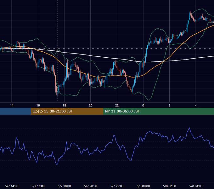The image size is (214, 189).
Task: Click the upper time axis label 22
Action: (x=117, y=106)
